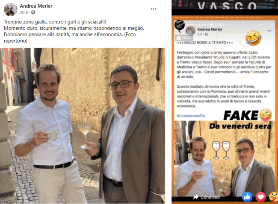Screen dimensions: 278x204
Task: Click the Condividi share button
Action: pyautogui.click(x=207, y=197)
